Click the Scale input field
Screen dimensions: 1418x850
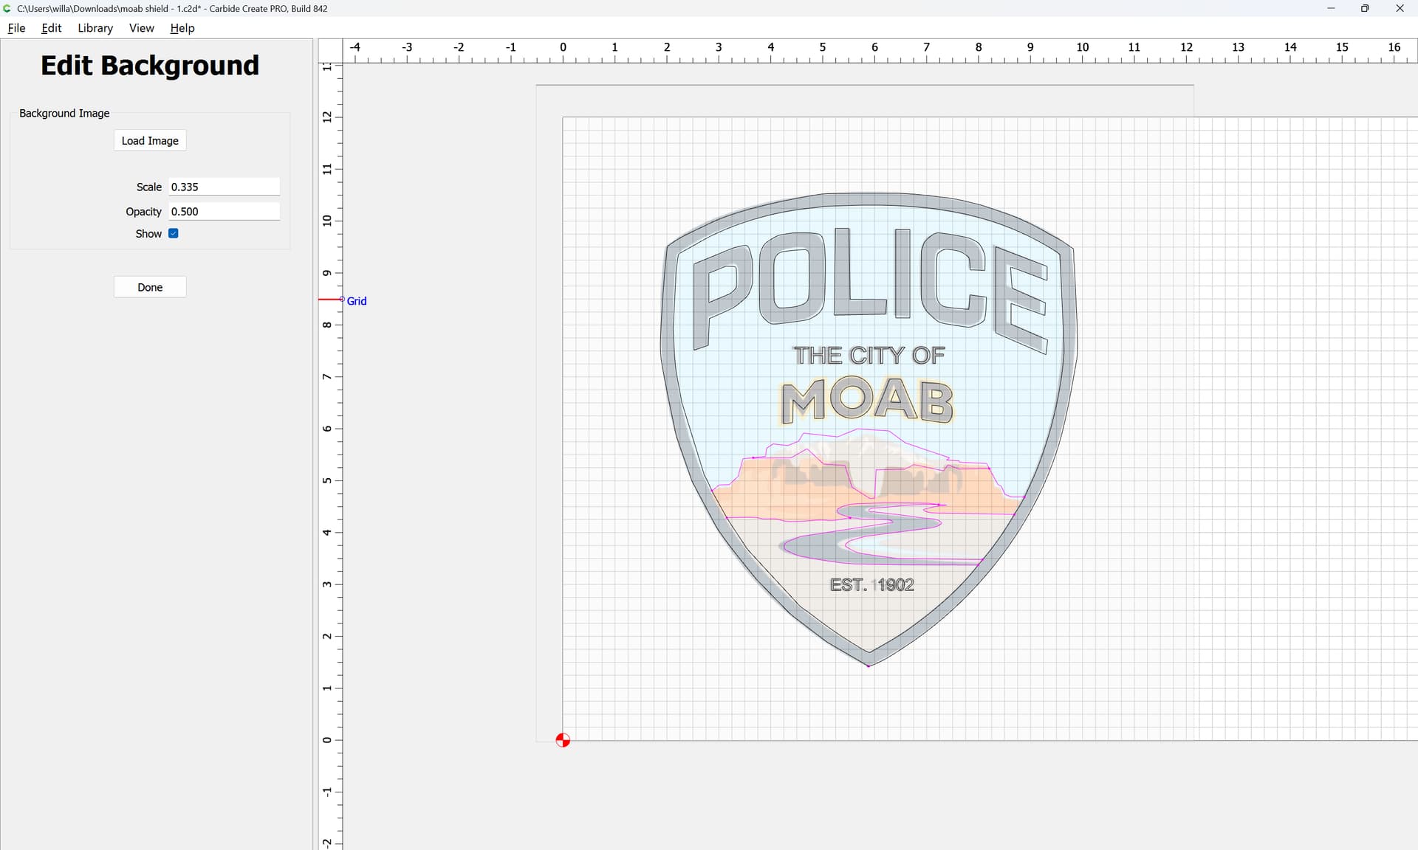224,187
